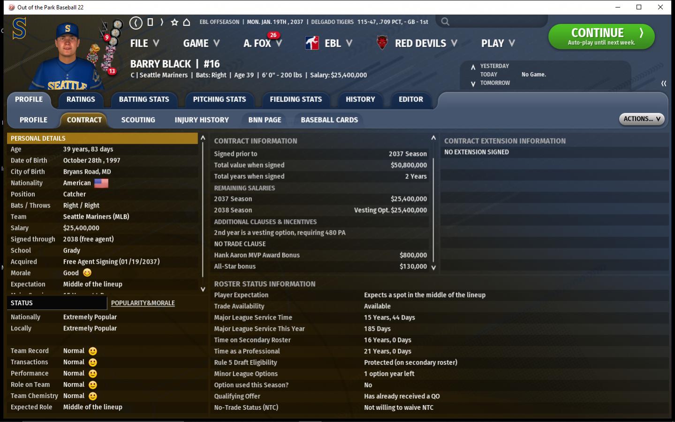This screenshot has width=675, height=422.
Task: Click the EBL league logo
Action: [x=312, y=43]
